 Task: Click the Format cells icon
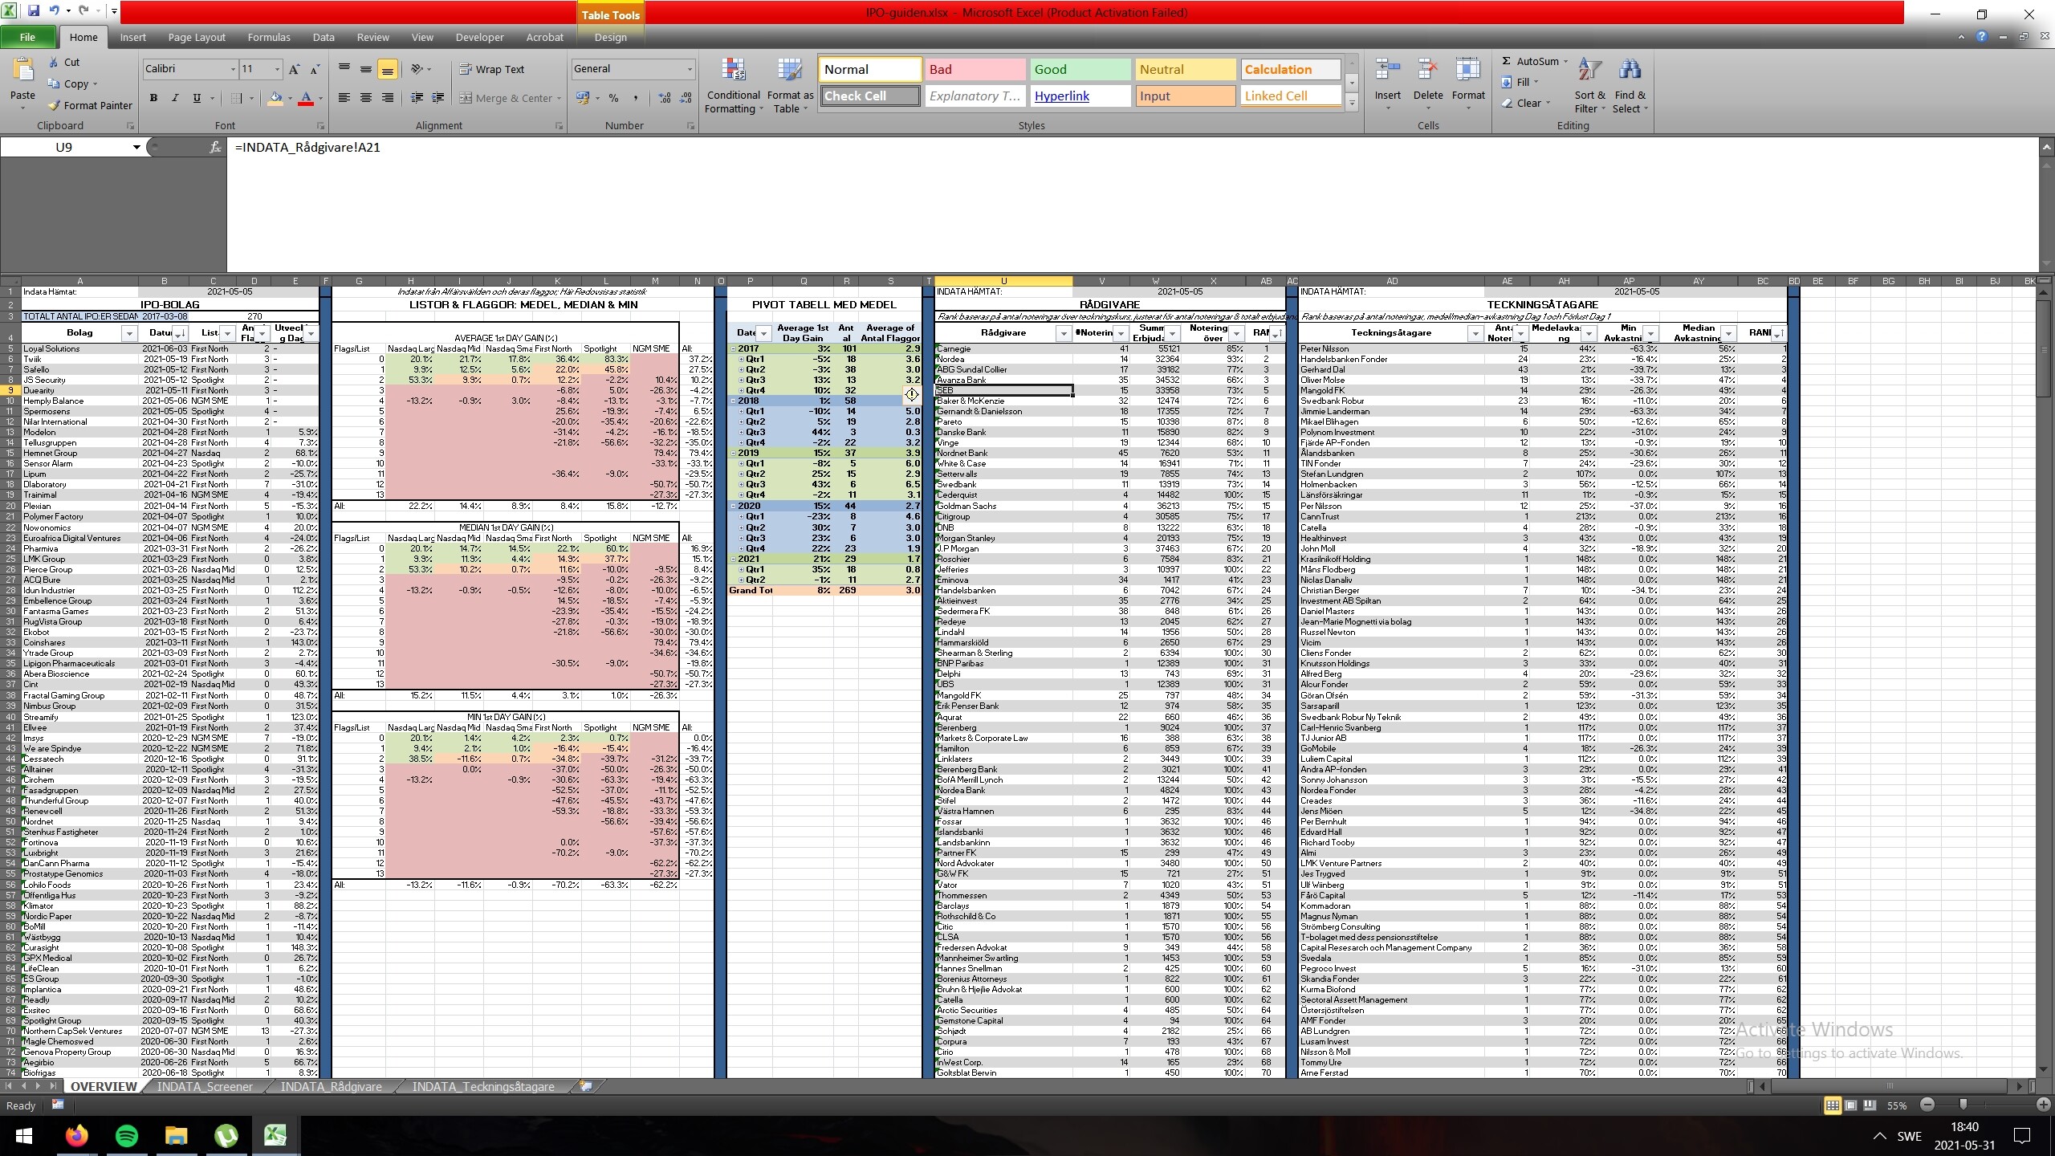coord(1468,71)
